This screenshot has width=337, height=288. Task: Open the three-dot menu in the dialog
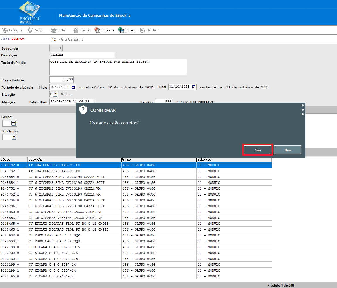(x=303, y=110)
